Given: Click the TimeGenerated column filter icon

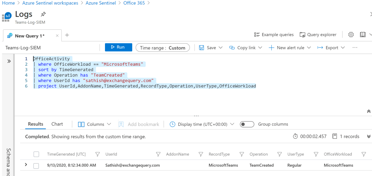Looking at the screenshot, I should click(97, 154).
